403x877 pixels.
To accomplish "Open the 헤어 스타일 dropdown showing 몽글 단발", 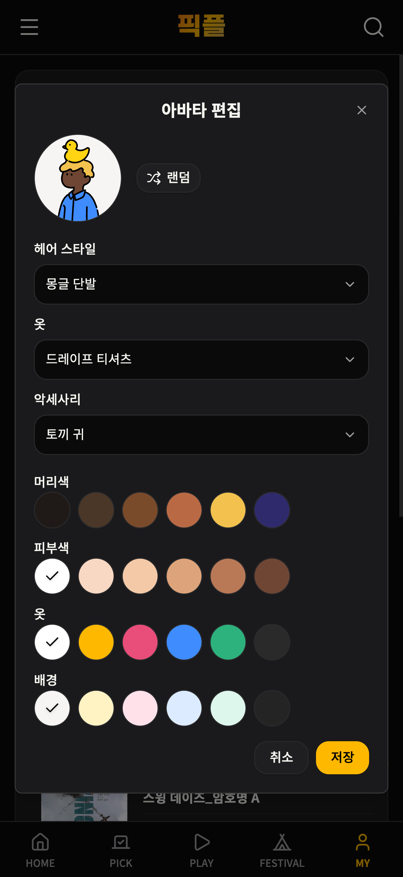I will [201, 284].
